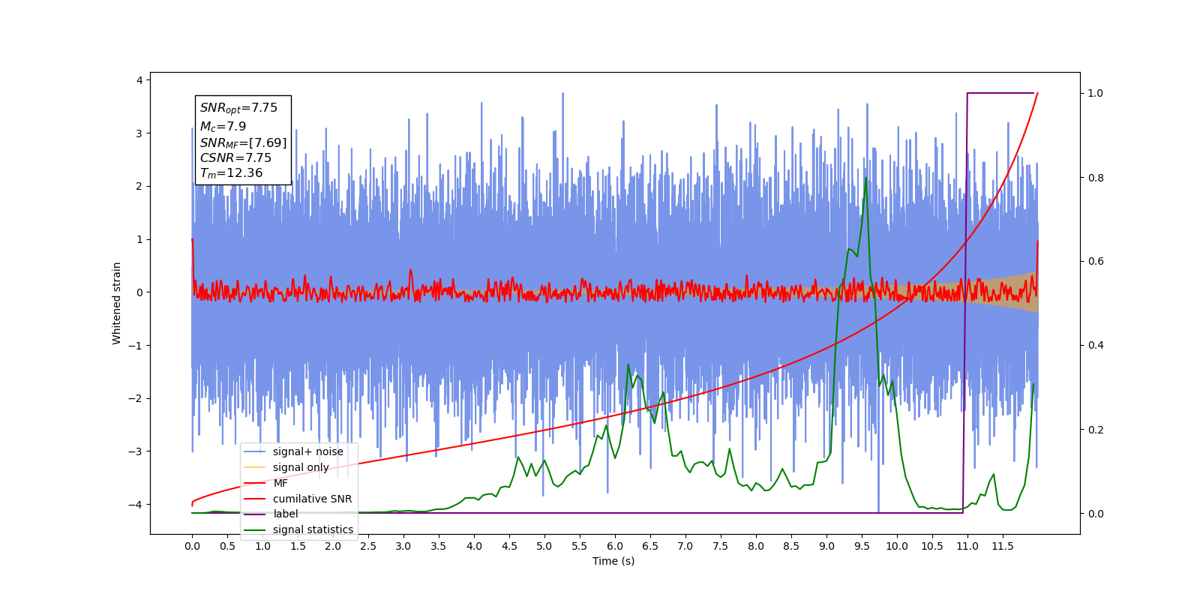Click the 3.0 tick on time axis
Image resolution: width=1200 pixels, height=600 pixels.
pos(403,546)
